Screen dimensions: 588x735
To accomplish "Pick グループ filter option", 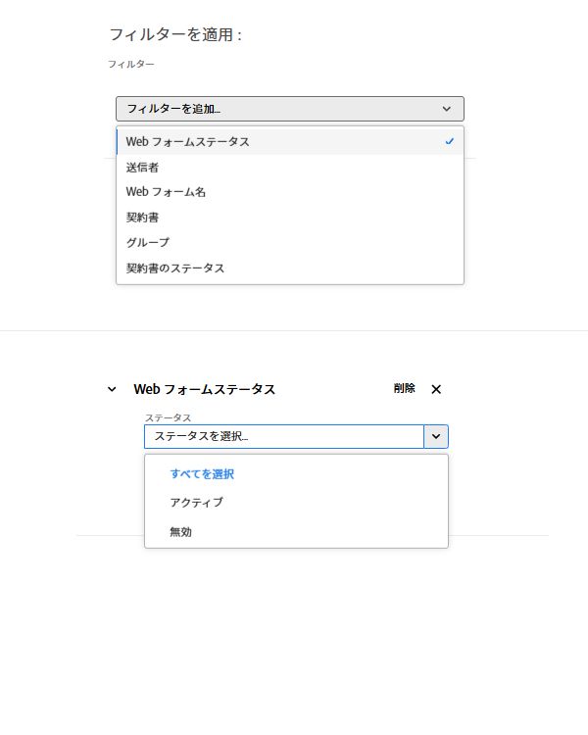I will coord(290,243).
